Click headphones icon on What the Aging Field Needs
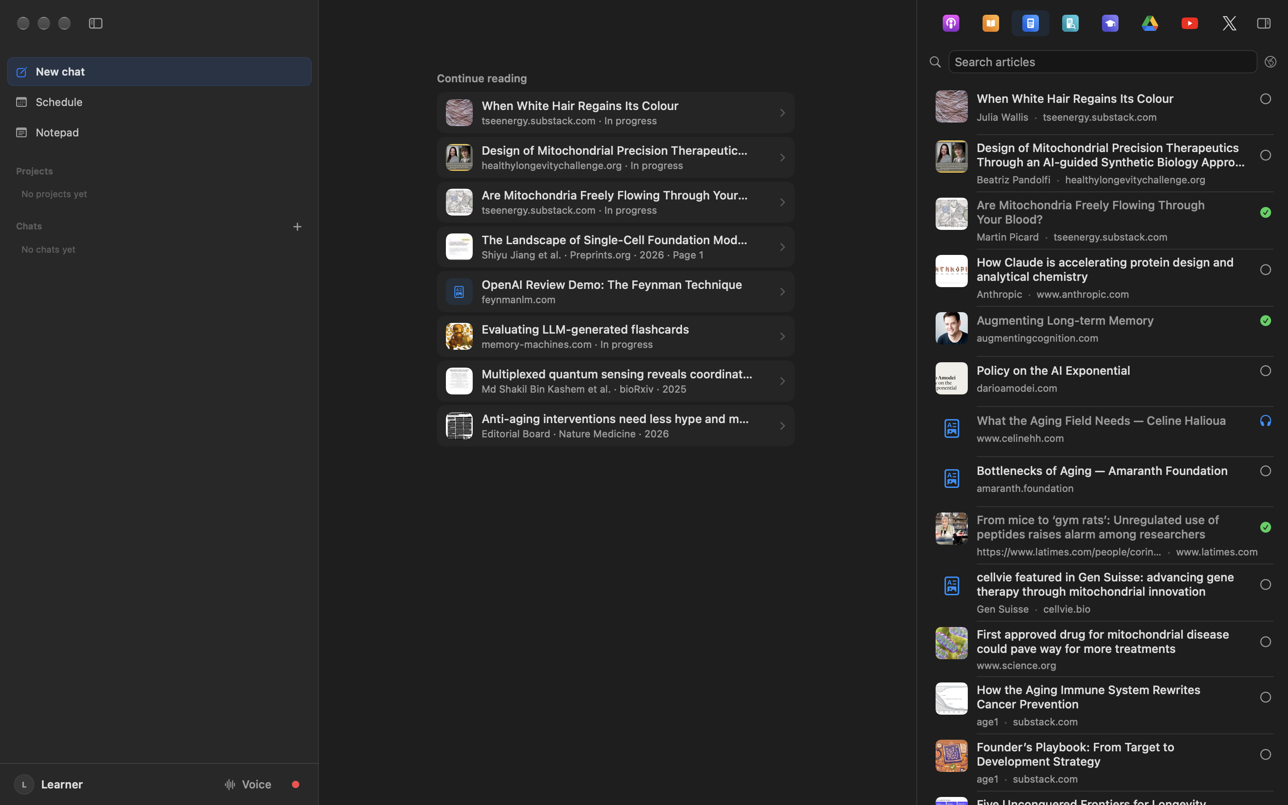This screenshot has width=1288, height=805. [x=1265, y=420]
